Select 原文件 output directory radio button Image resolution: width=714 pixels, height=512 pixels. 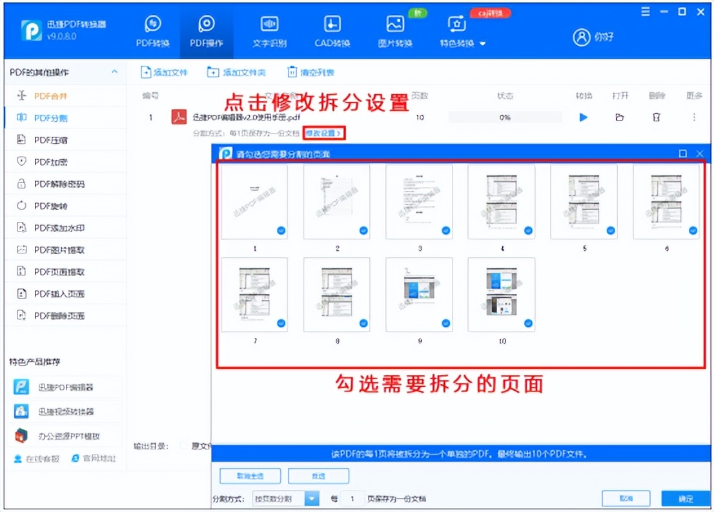point(183,446)
